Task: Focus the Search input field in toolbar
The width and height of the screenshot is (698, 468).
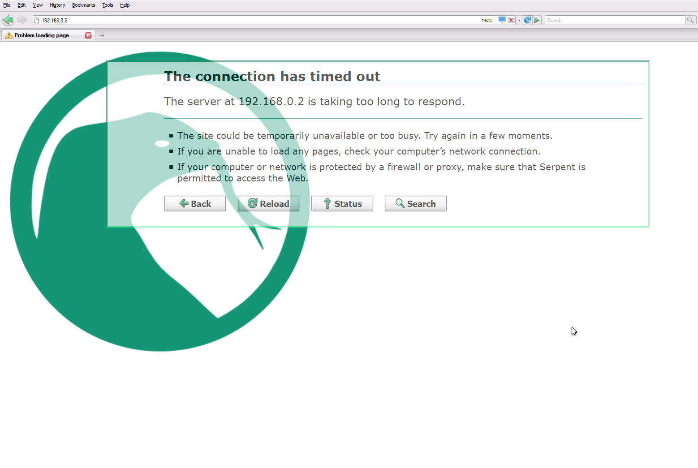Action: [615, 20]
